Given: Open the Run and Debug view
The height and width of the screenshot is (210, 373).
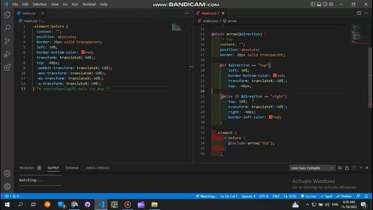Looking at the screenshot, I should point(7,54).
